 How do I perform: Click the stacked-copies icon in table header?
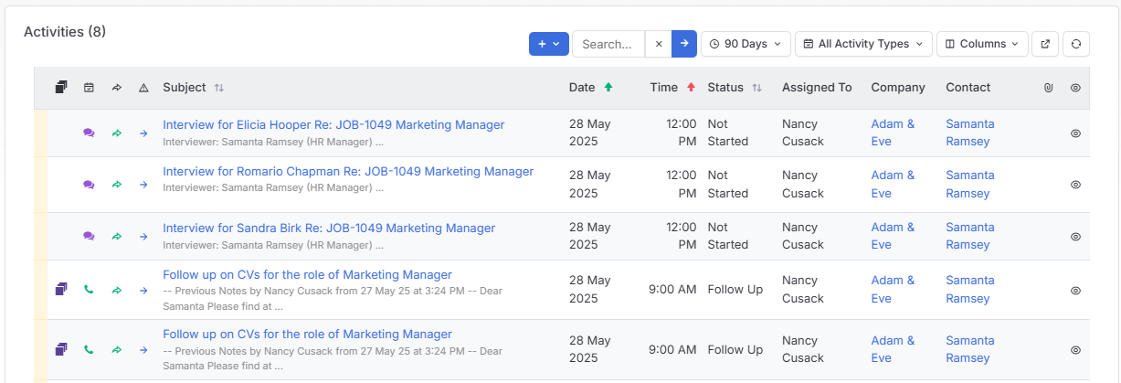click(61, 88)
